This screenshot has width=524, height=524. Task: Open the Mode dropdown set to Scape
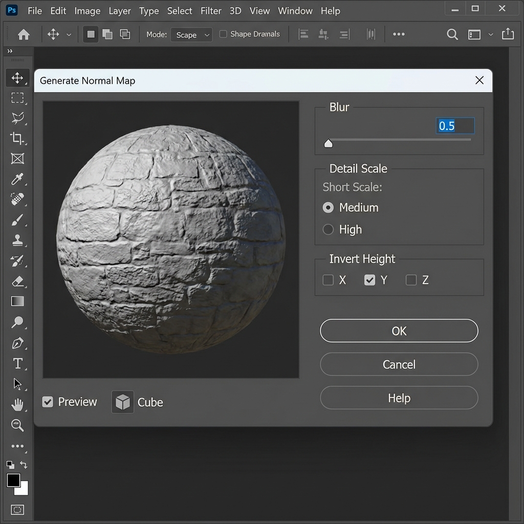[x=191, y=34]
